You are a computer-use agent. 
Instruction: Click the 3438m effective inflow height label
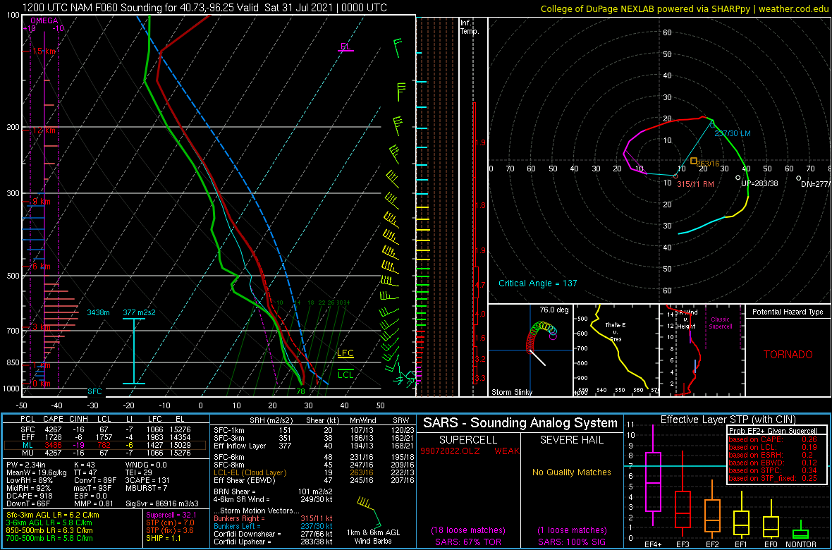(98, 312)
